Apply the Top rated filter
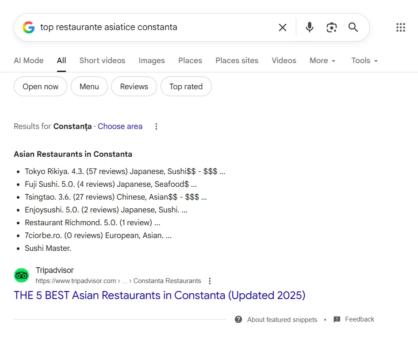The height and width of the screenshot is (348, 418). click(x=186, y=87)
